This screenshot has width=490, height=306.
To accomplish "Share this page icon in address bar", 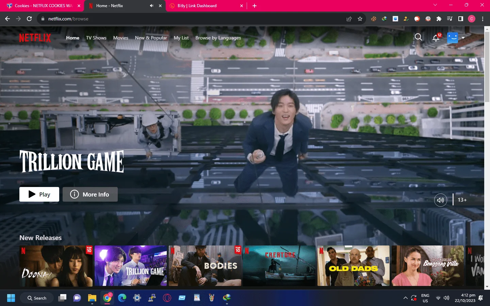I will click(349, 19).
